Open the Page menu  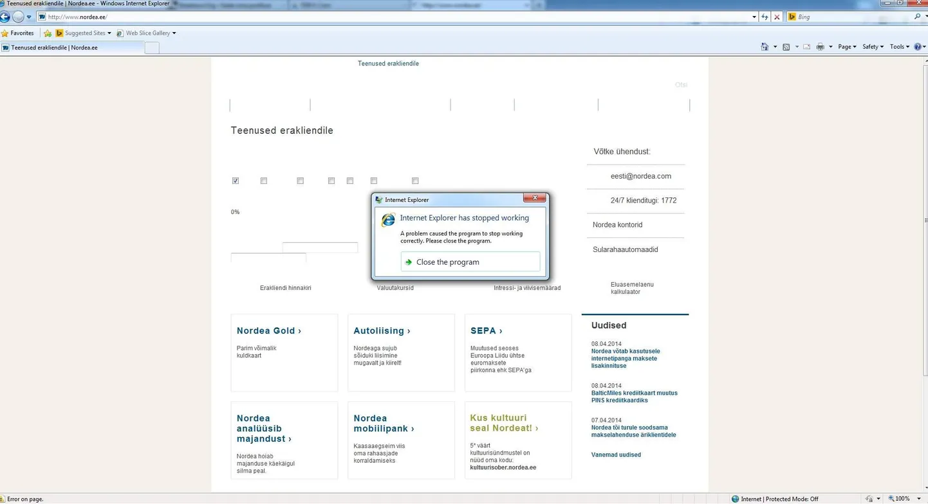coord(847,47)
